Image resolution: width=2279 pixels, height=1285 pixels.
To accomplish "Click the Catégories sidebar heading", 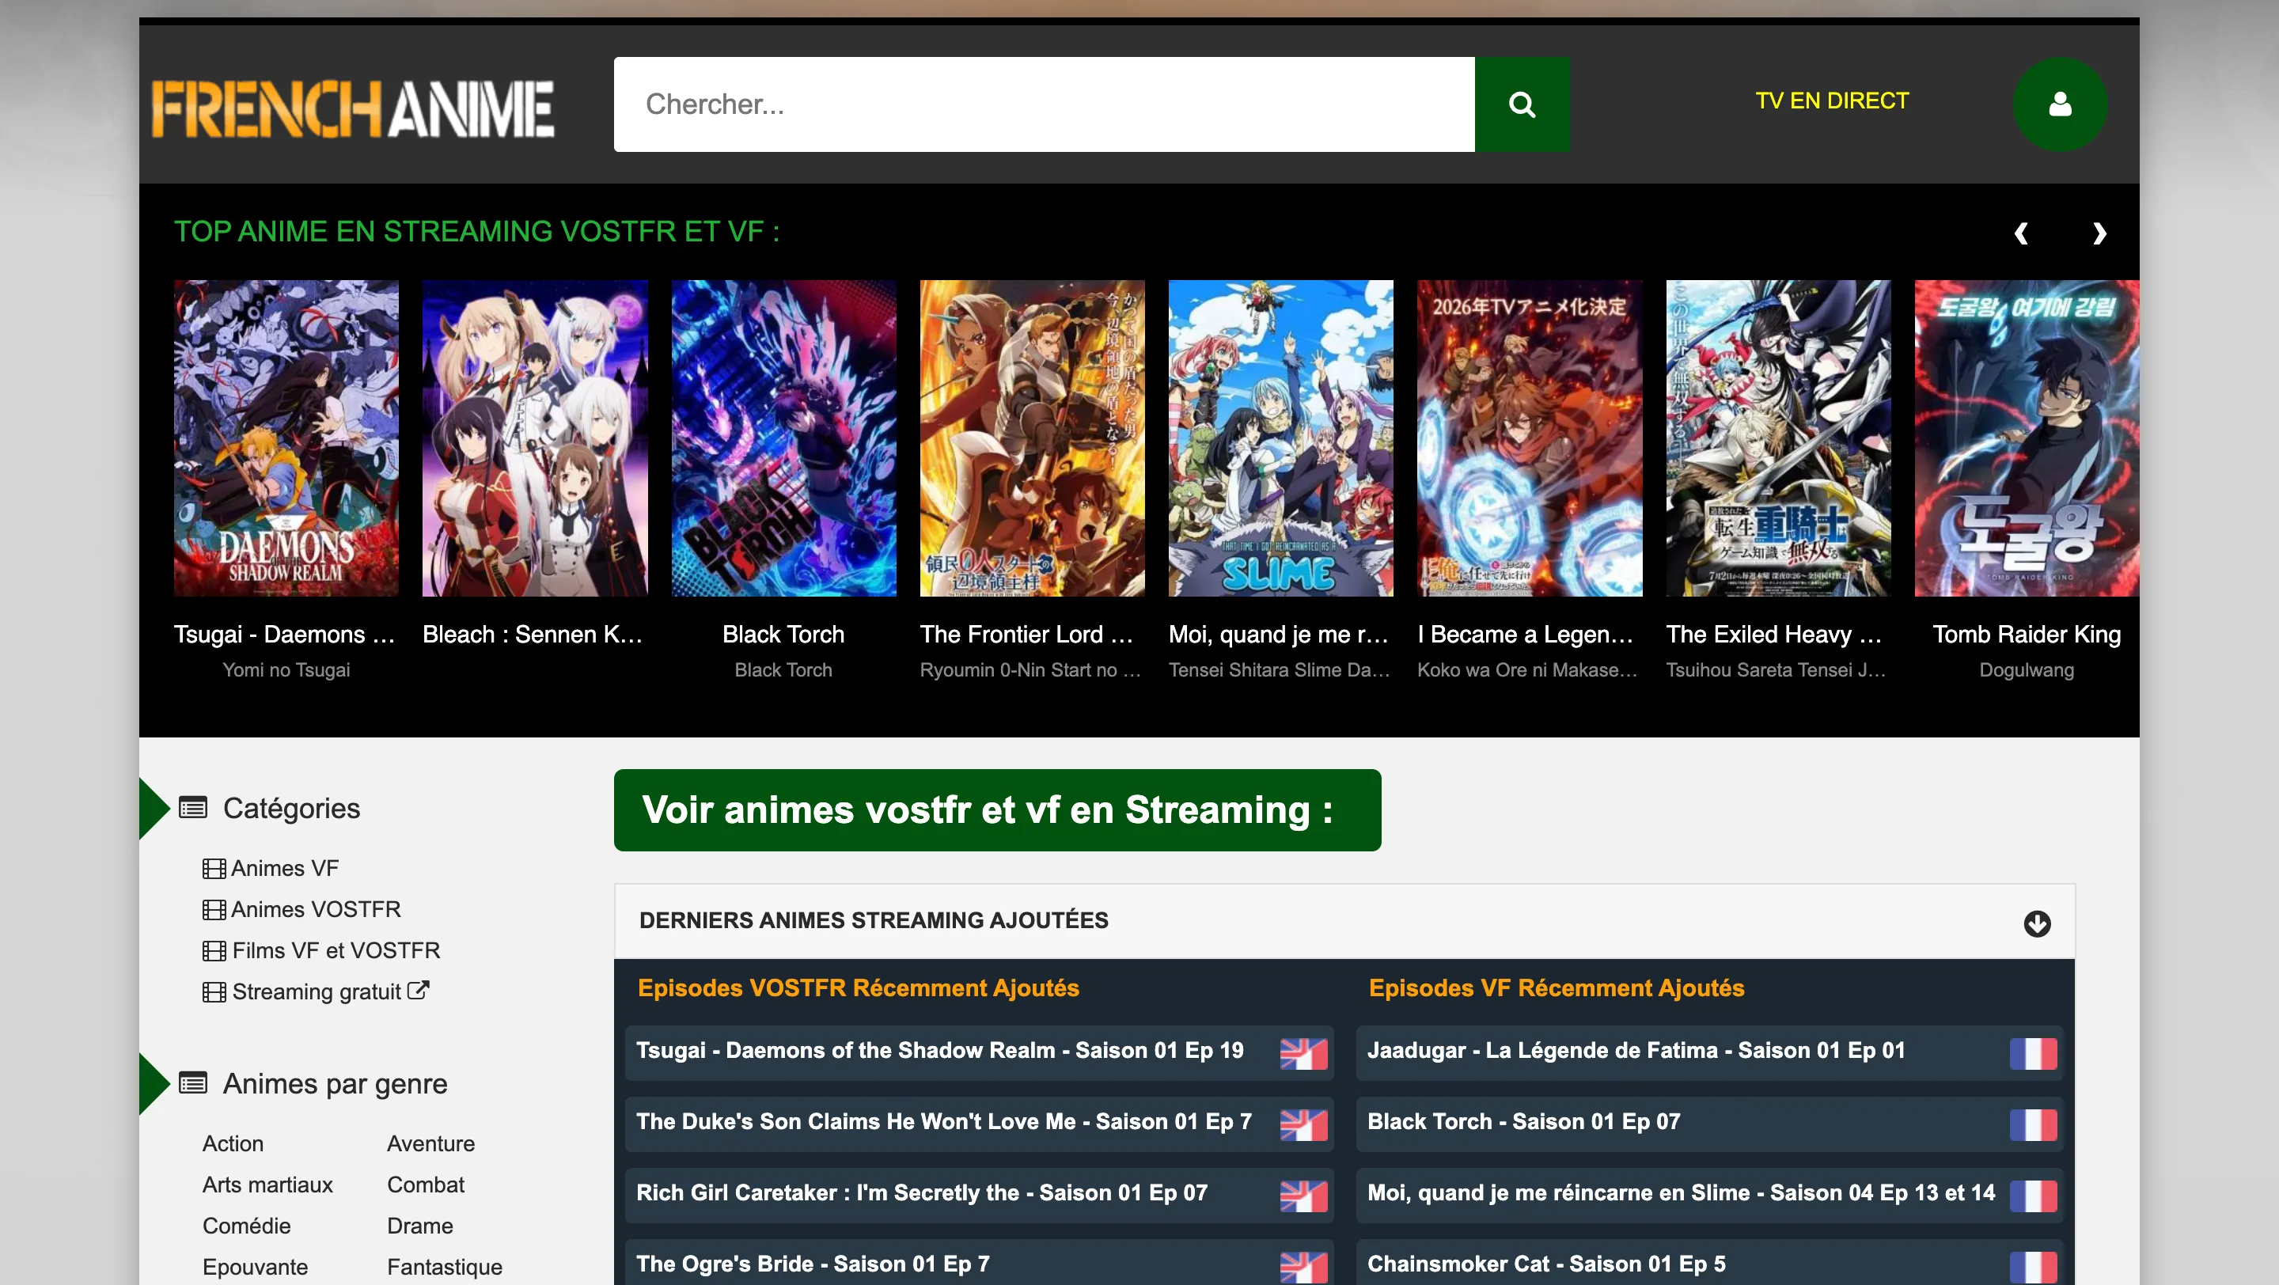I will [x=291, y=809].
